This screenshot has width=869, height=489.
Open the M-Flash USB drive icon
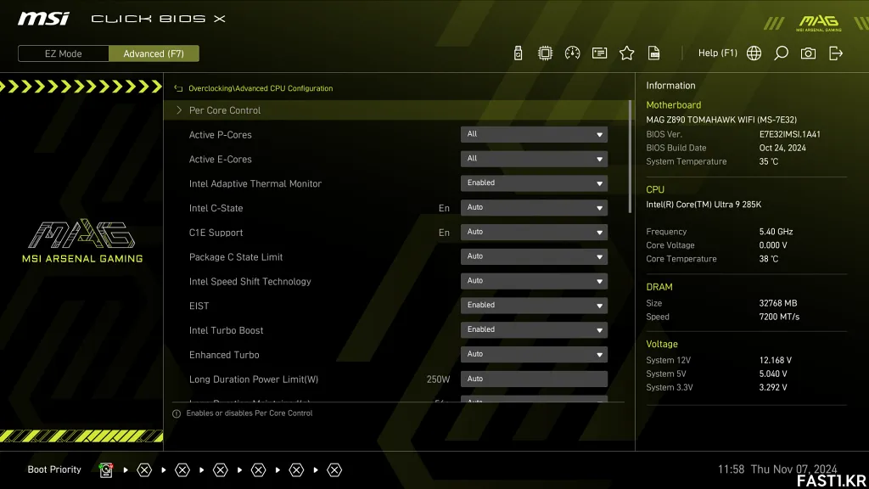point(518,53)
